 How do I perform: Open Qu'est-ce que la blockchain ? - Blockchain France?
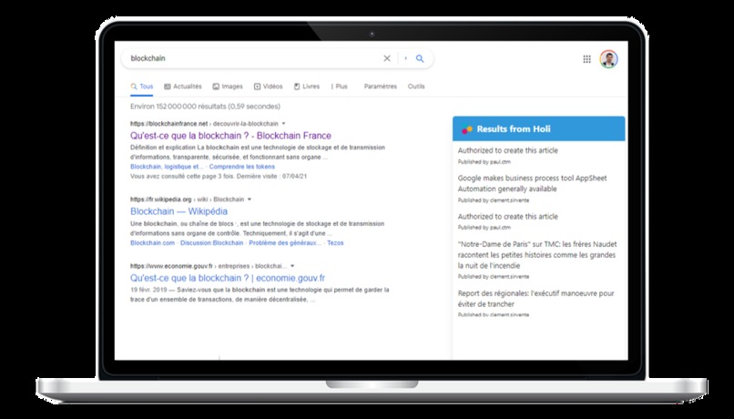point(230,136)
